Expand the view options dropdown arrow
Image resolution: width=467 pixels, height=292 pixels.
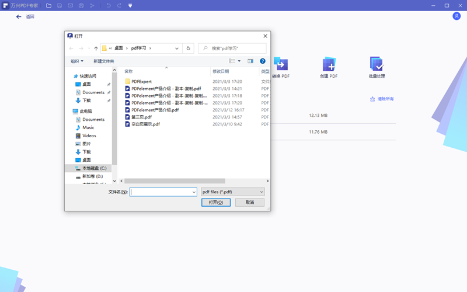239,61
